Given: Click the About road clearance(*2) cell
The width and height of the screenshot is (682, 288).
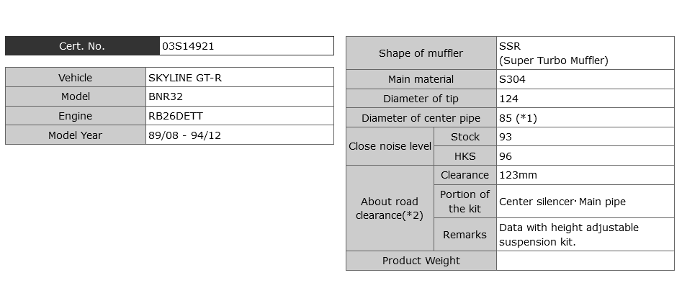Looking at the screenshot, I should (390, 208).
